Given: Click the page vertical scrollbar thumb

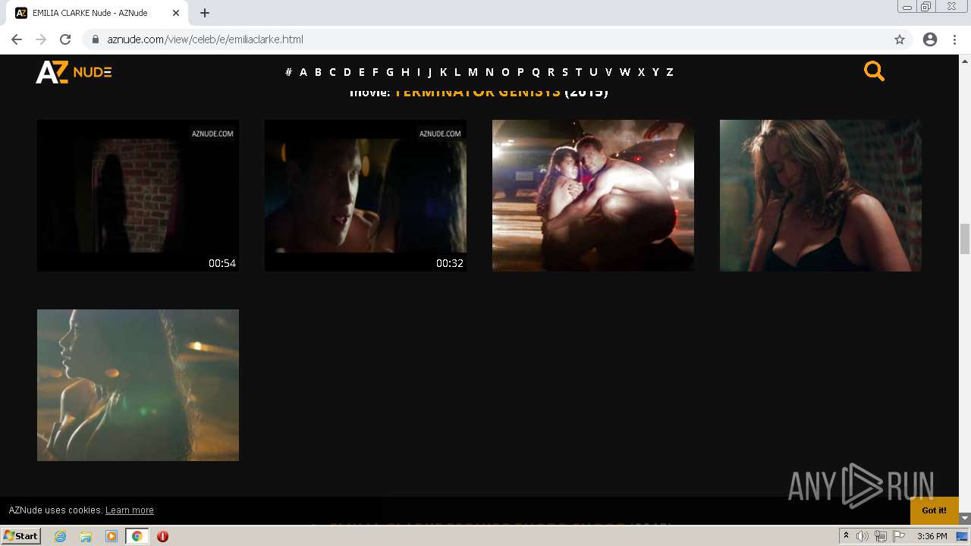Looking at the screenshot, I should [965, 239].
